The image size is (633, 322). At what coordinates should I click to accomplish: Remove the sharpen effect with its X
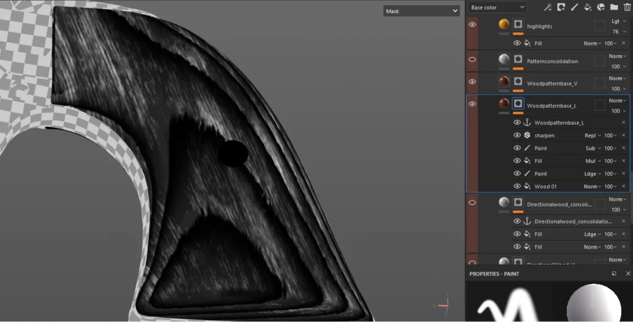624,135
